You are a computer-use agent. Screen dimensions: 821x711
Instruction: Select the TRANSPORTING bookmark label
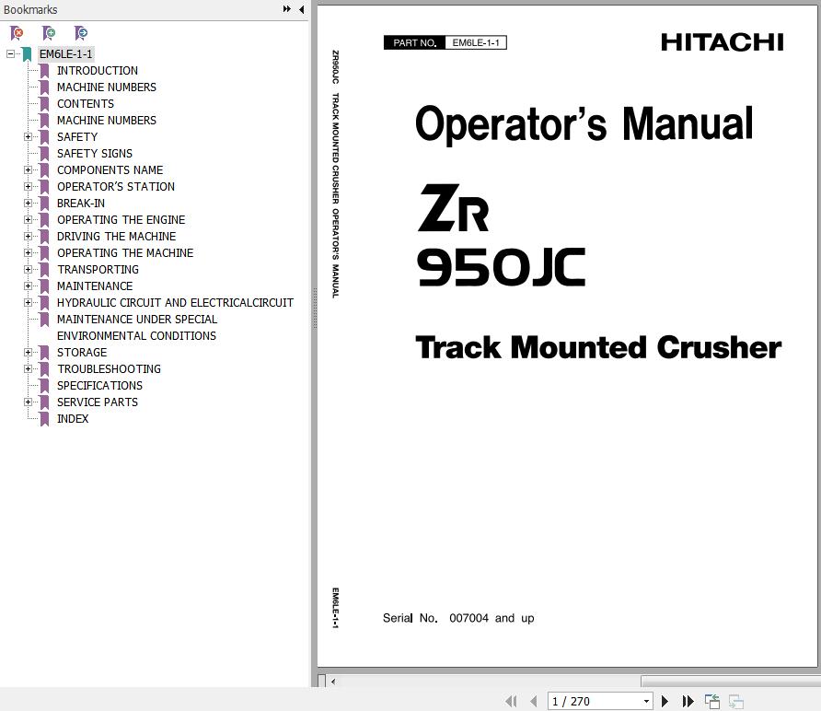tap(98, 269)
